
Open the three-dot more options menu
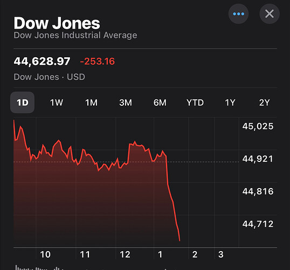pyautogui.click(x=238, y=14)
